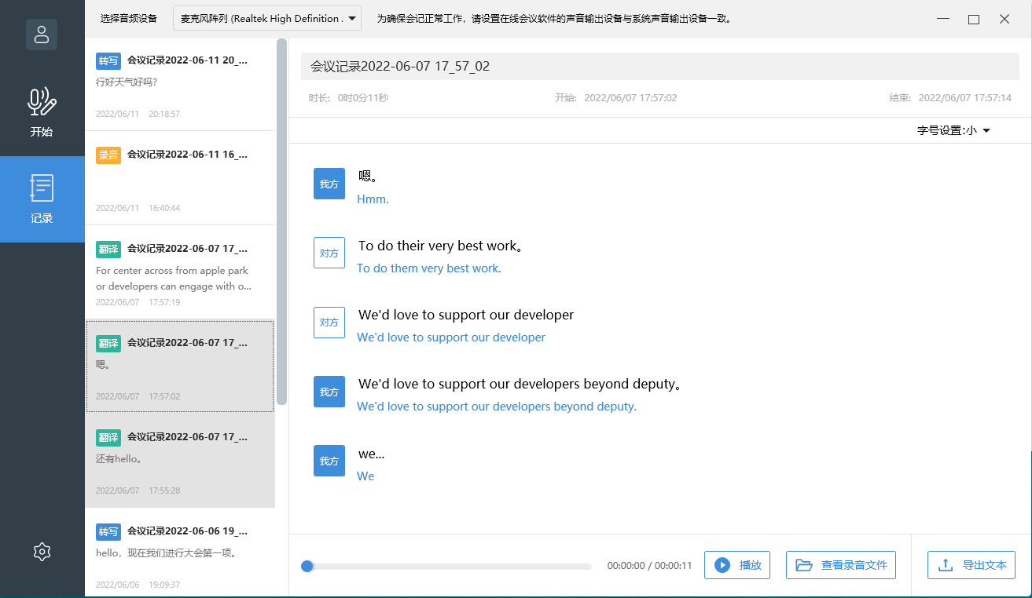Open settings gear at sidebar bottom

[x=42, y=552]
